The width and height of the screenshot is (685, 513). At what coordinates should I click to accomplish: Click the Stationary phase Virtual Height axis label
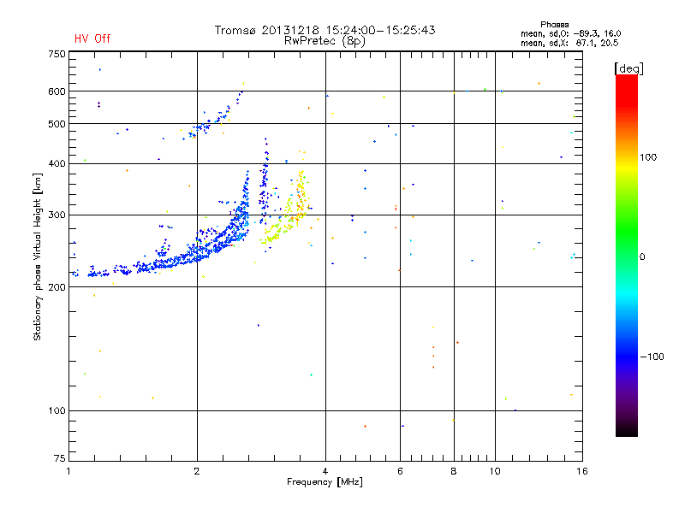(x=38, y=256)
